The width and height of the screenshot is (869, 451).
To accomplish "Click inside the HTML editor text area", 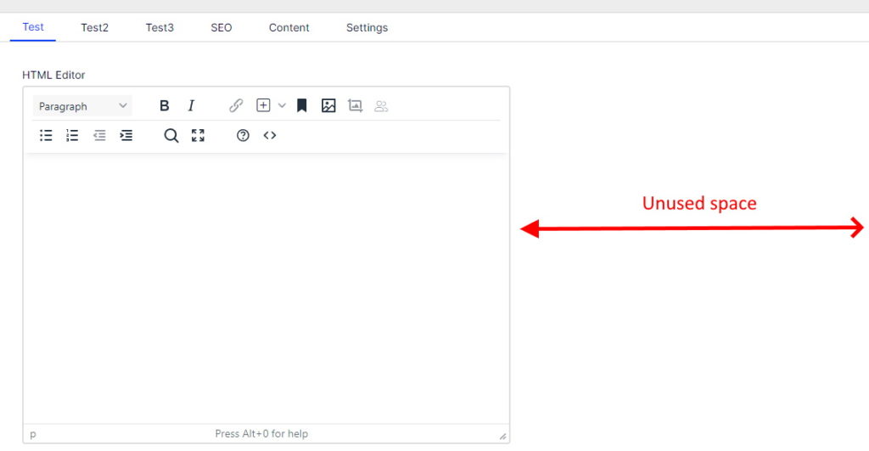I will (266, 289).
